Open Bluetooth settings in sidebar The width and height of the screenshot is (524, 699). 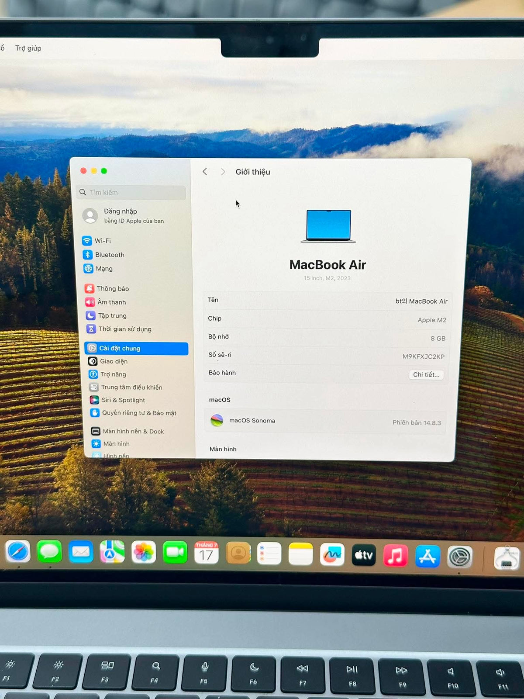coord(103,255)
